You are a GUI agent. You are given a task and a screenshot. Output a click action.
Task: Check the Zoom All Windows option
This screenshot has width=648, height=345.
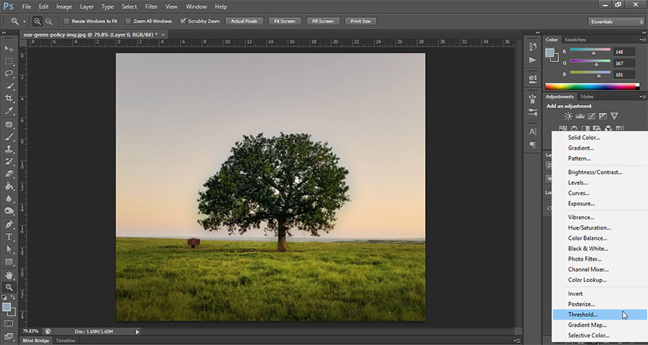(128, 21)
